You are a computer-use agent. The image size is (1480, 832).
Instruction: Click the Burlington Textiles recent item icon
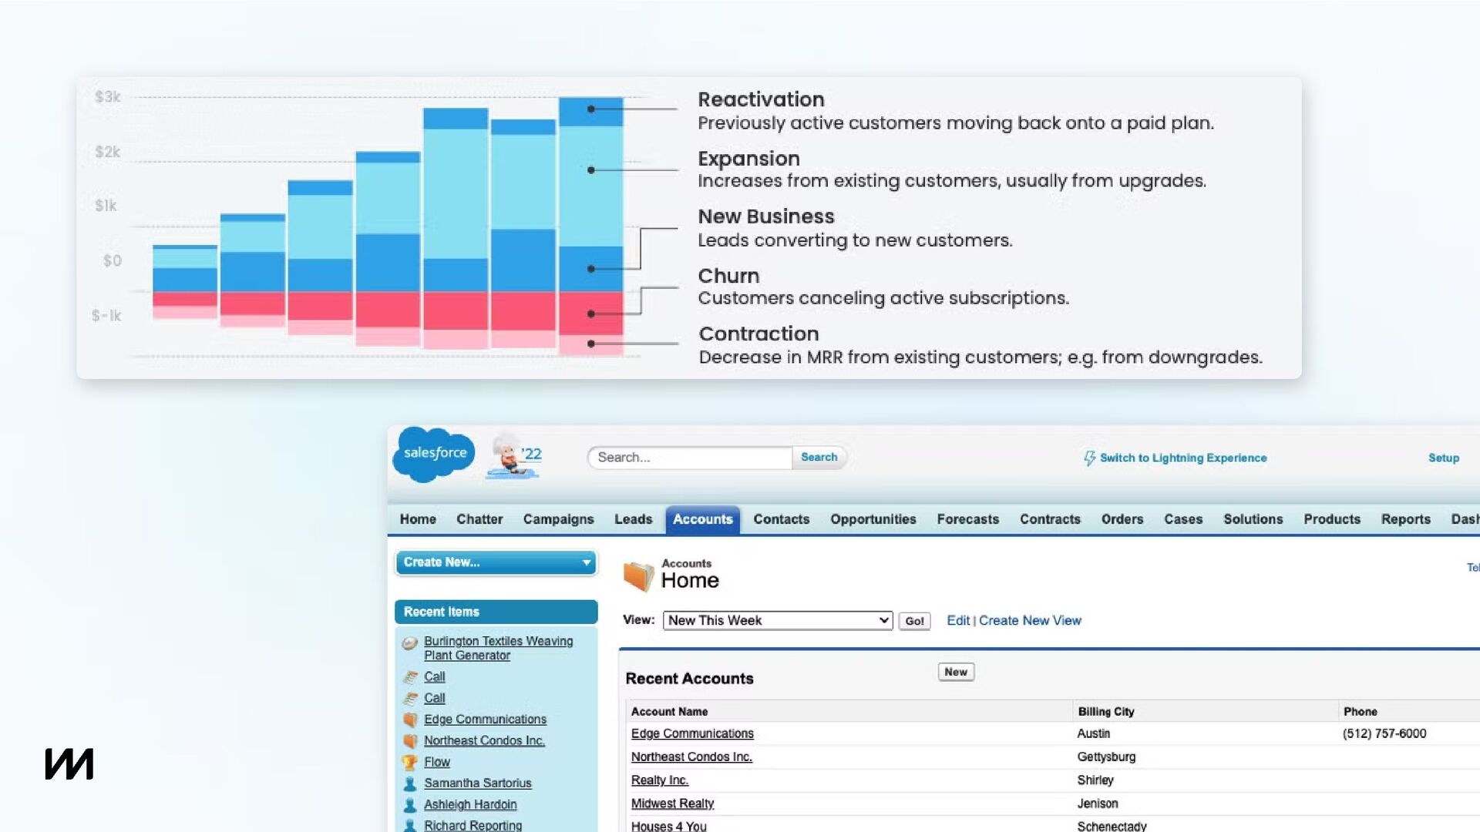tap(410, 642)
